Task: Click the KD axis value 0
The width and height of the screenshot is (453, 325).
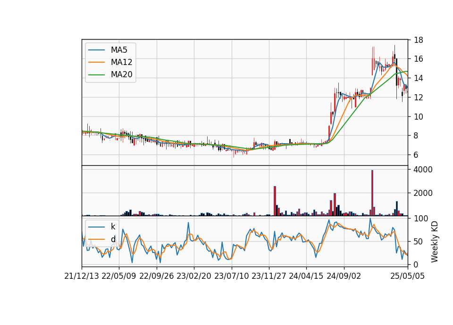Action: pyautogui.click(x=416, y=264)
